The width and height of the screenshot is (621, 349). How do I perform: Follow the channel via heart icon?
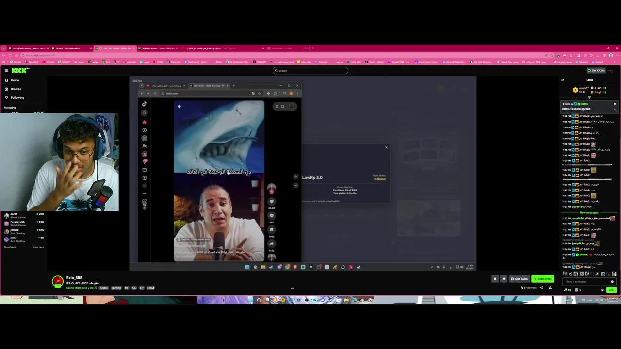point(504,279)
